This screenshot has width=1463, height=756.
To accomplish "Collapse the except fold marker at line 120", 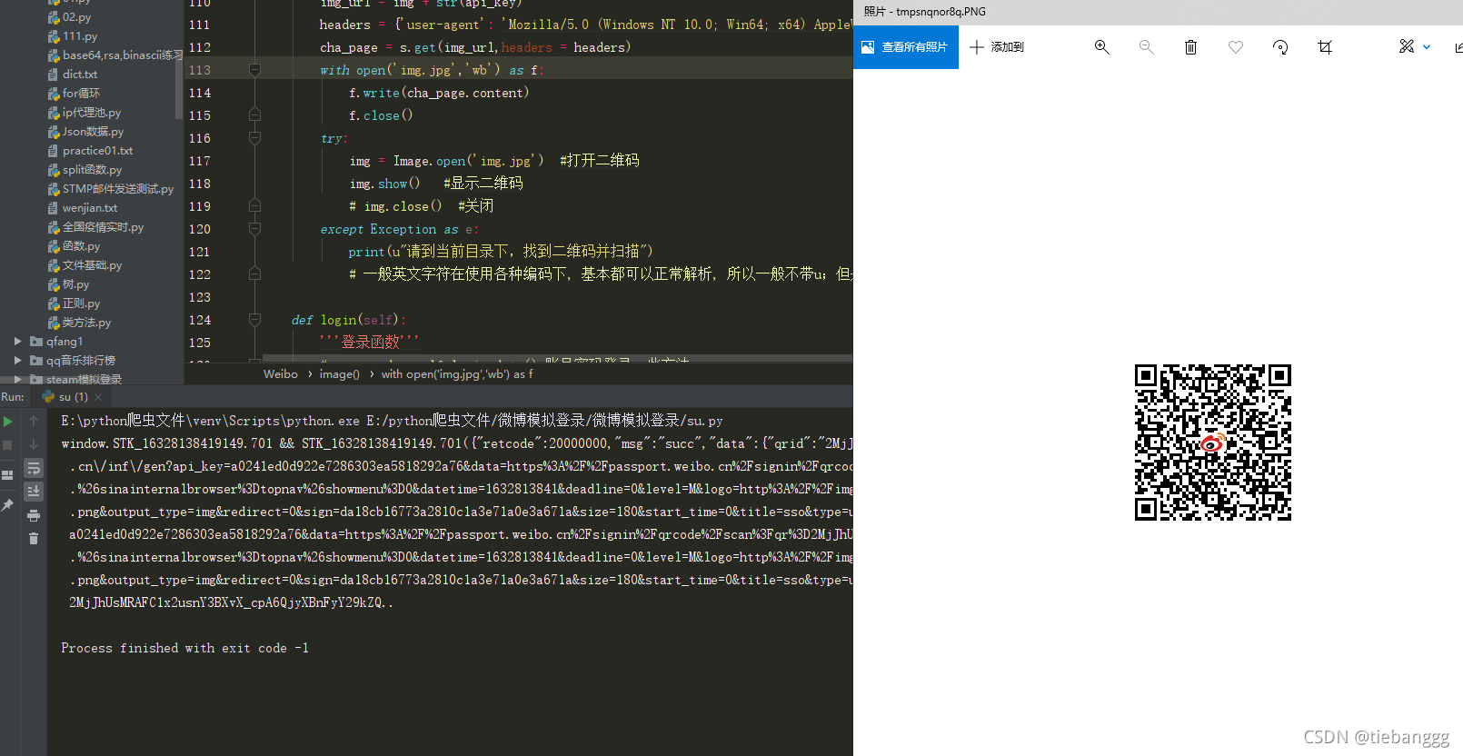I will coord(254,229).
